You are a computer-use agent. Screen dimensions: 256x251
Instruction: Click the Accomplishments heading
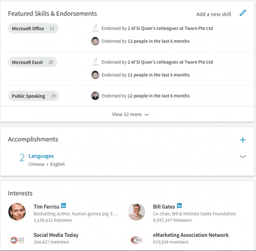33,139
